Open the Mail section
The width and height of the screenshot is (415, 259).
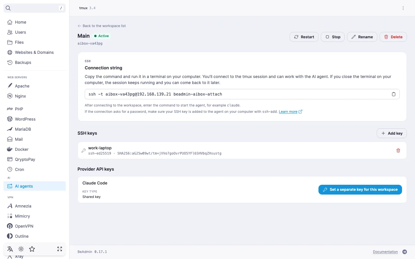[35, 139]
